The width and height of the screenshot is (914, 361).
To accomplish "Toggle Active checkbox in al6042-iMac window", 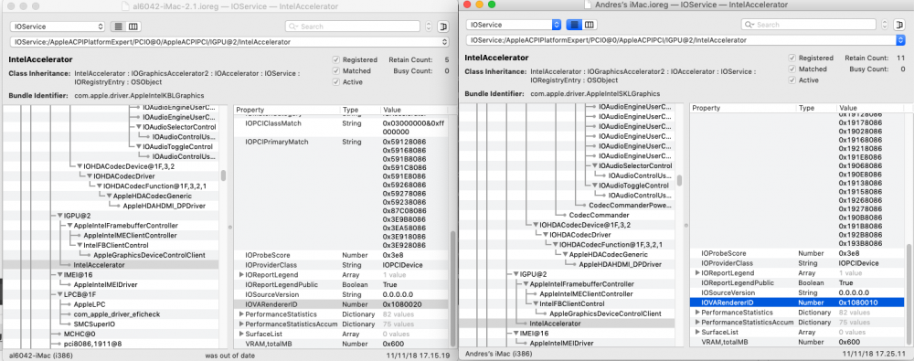I will click(x=335, y=82).
